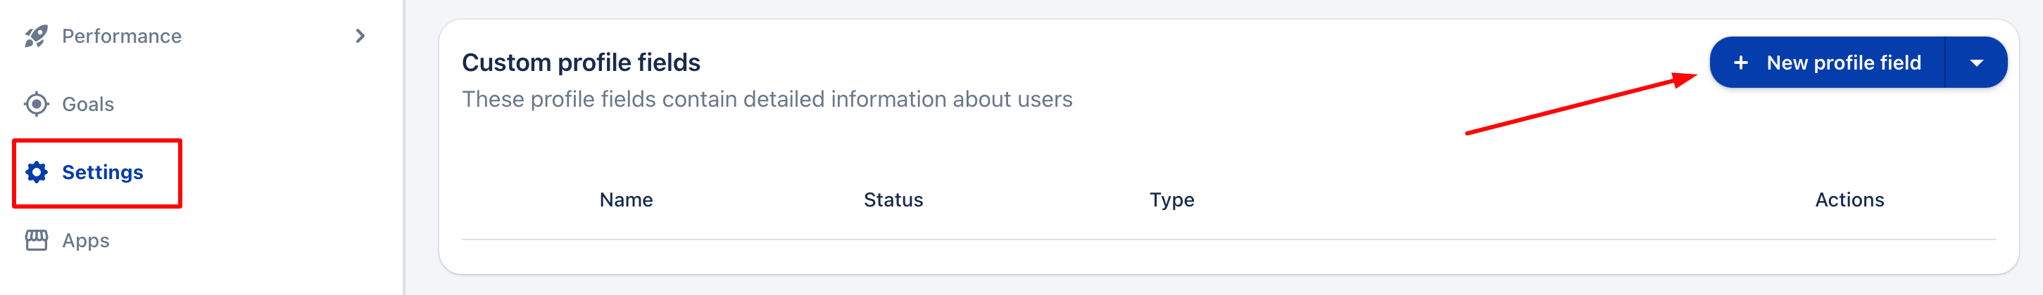The width and height of the screenshot is (2043, 295).
Task: Open the New profile field dropdown arrow
Action: click(1975, 63)
